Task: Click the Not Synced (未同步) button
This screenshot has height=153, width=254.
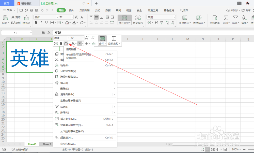Action: pyautogui.click(x=233, y=10)
